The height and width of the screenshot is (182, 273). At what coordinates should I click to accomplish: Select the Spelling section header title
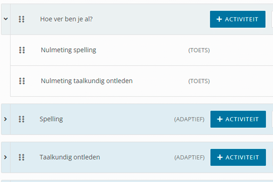click(x=51, y=119)
